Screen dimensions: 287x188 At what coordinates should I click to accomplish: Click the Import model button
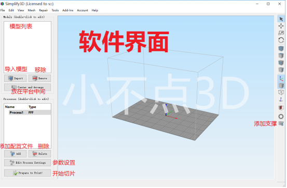point(16,79)
